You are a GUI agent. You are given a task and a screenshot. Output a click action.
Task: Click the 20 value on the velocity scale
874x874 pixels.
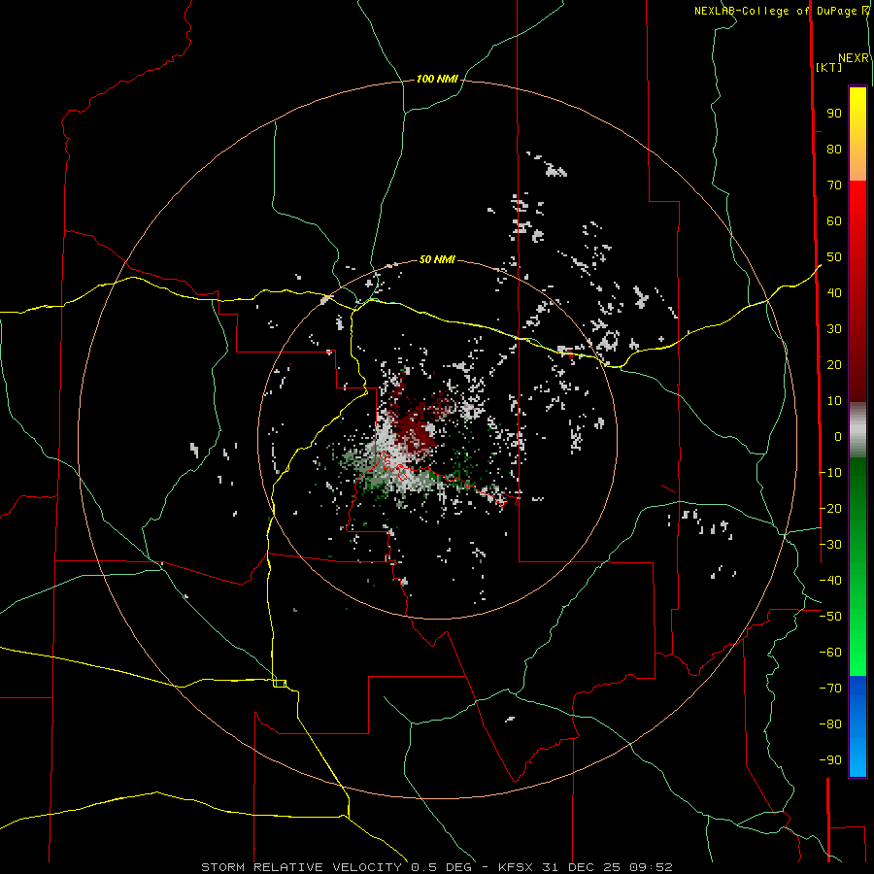834,364
